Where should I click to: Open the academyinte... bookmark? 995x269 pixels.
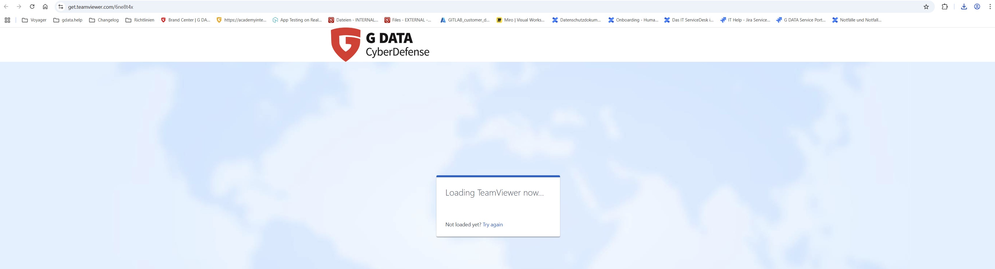tap(241, 20)
